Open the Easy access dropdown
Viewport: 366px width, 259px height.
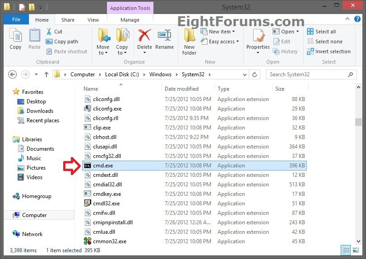224,42
